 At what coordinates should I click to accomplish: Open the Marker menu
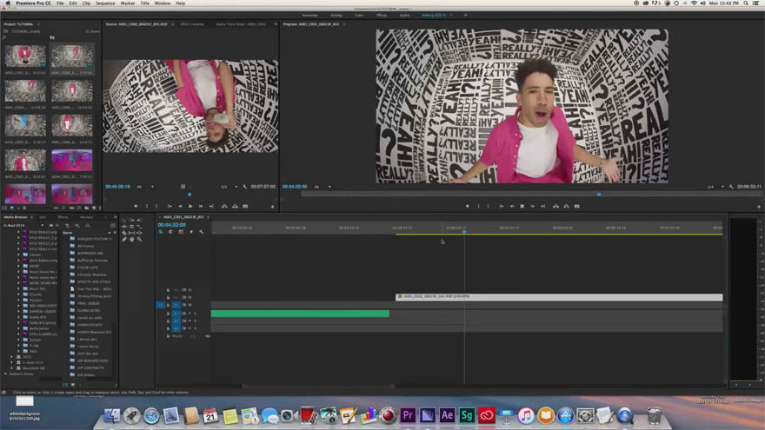tap(127, 3)
